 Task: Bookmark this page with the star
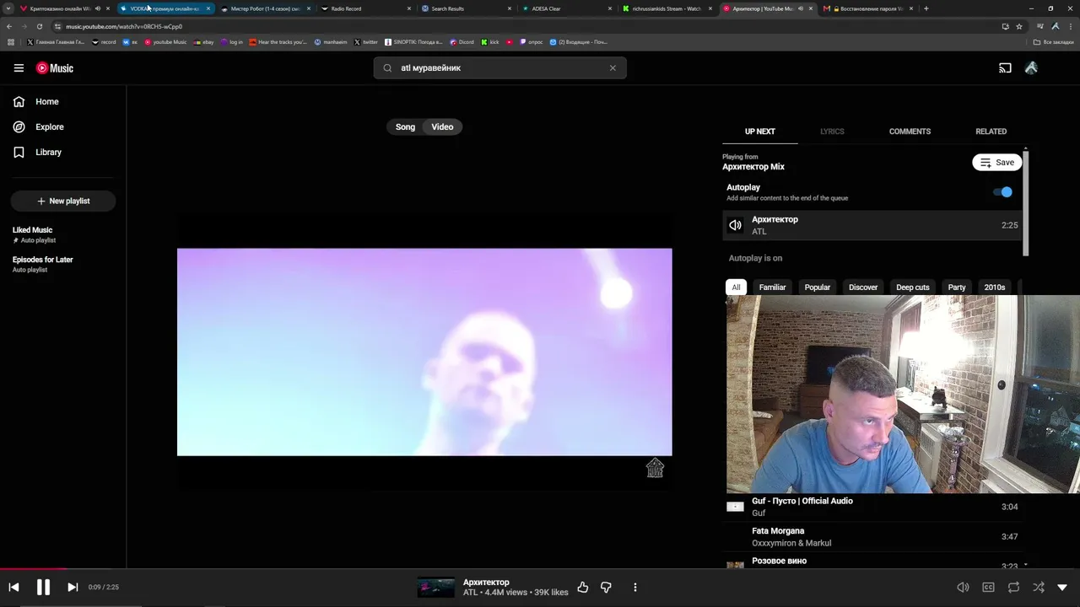pyautogui.click(x=1019, y=26)
